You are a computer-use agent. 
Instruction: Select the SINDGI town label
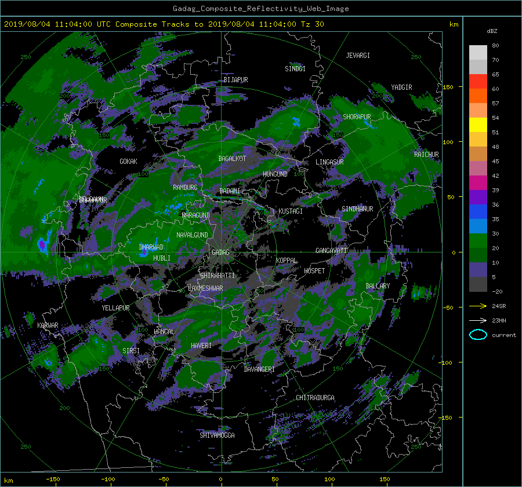[x=295, y=68]
